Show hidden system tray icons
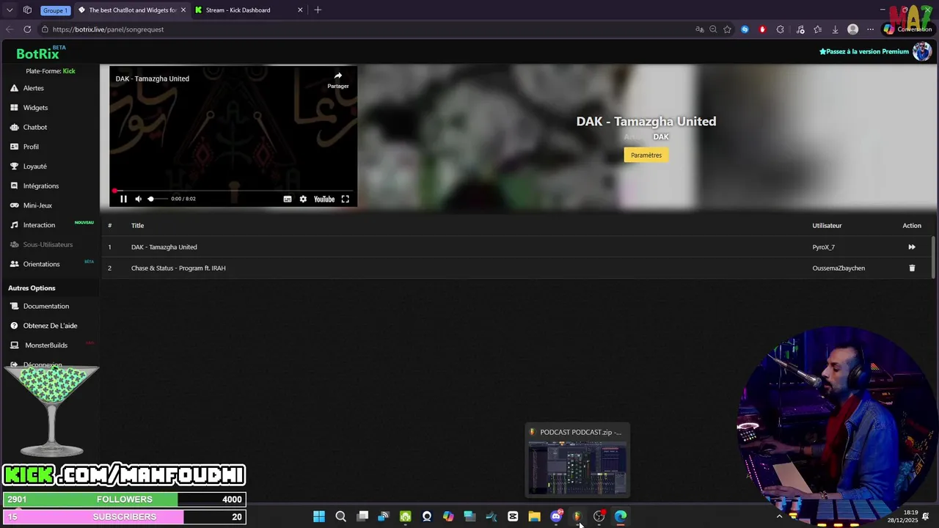939x528 pixels. pyautogui.click(x=779, y=516)
